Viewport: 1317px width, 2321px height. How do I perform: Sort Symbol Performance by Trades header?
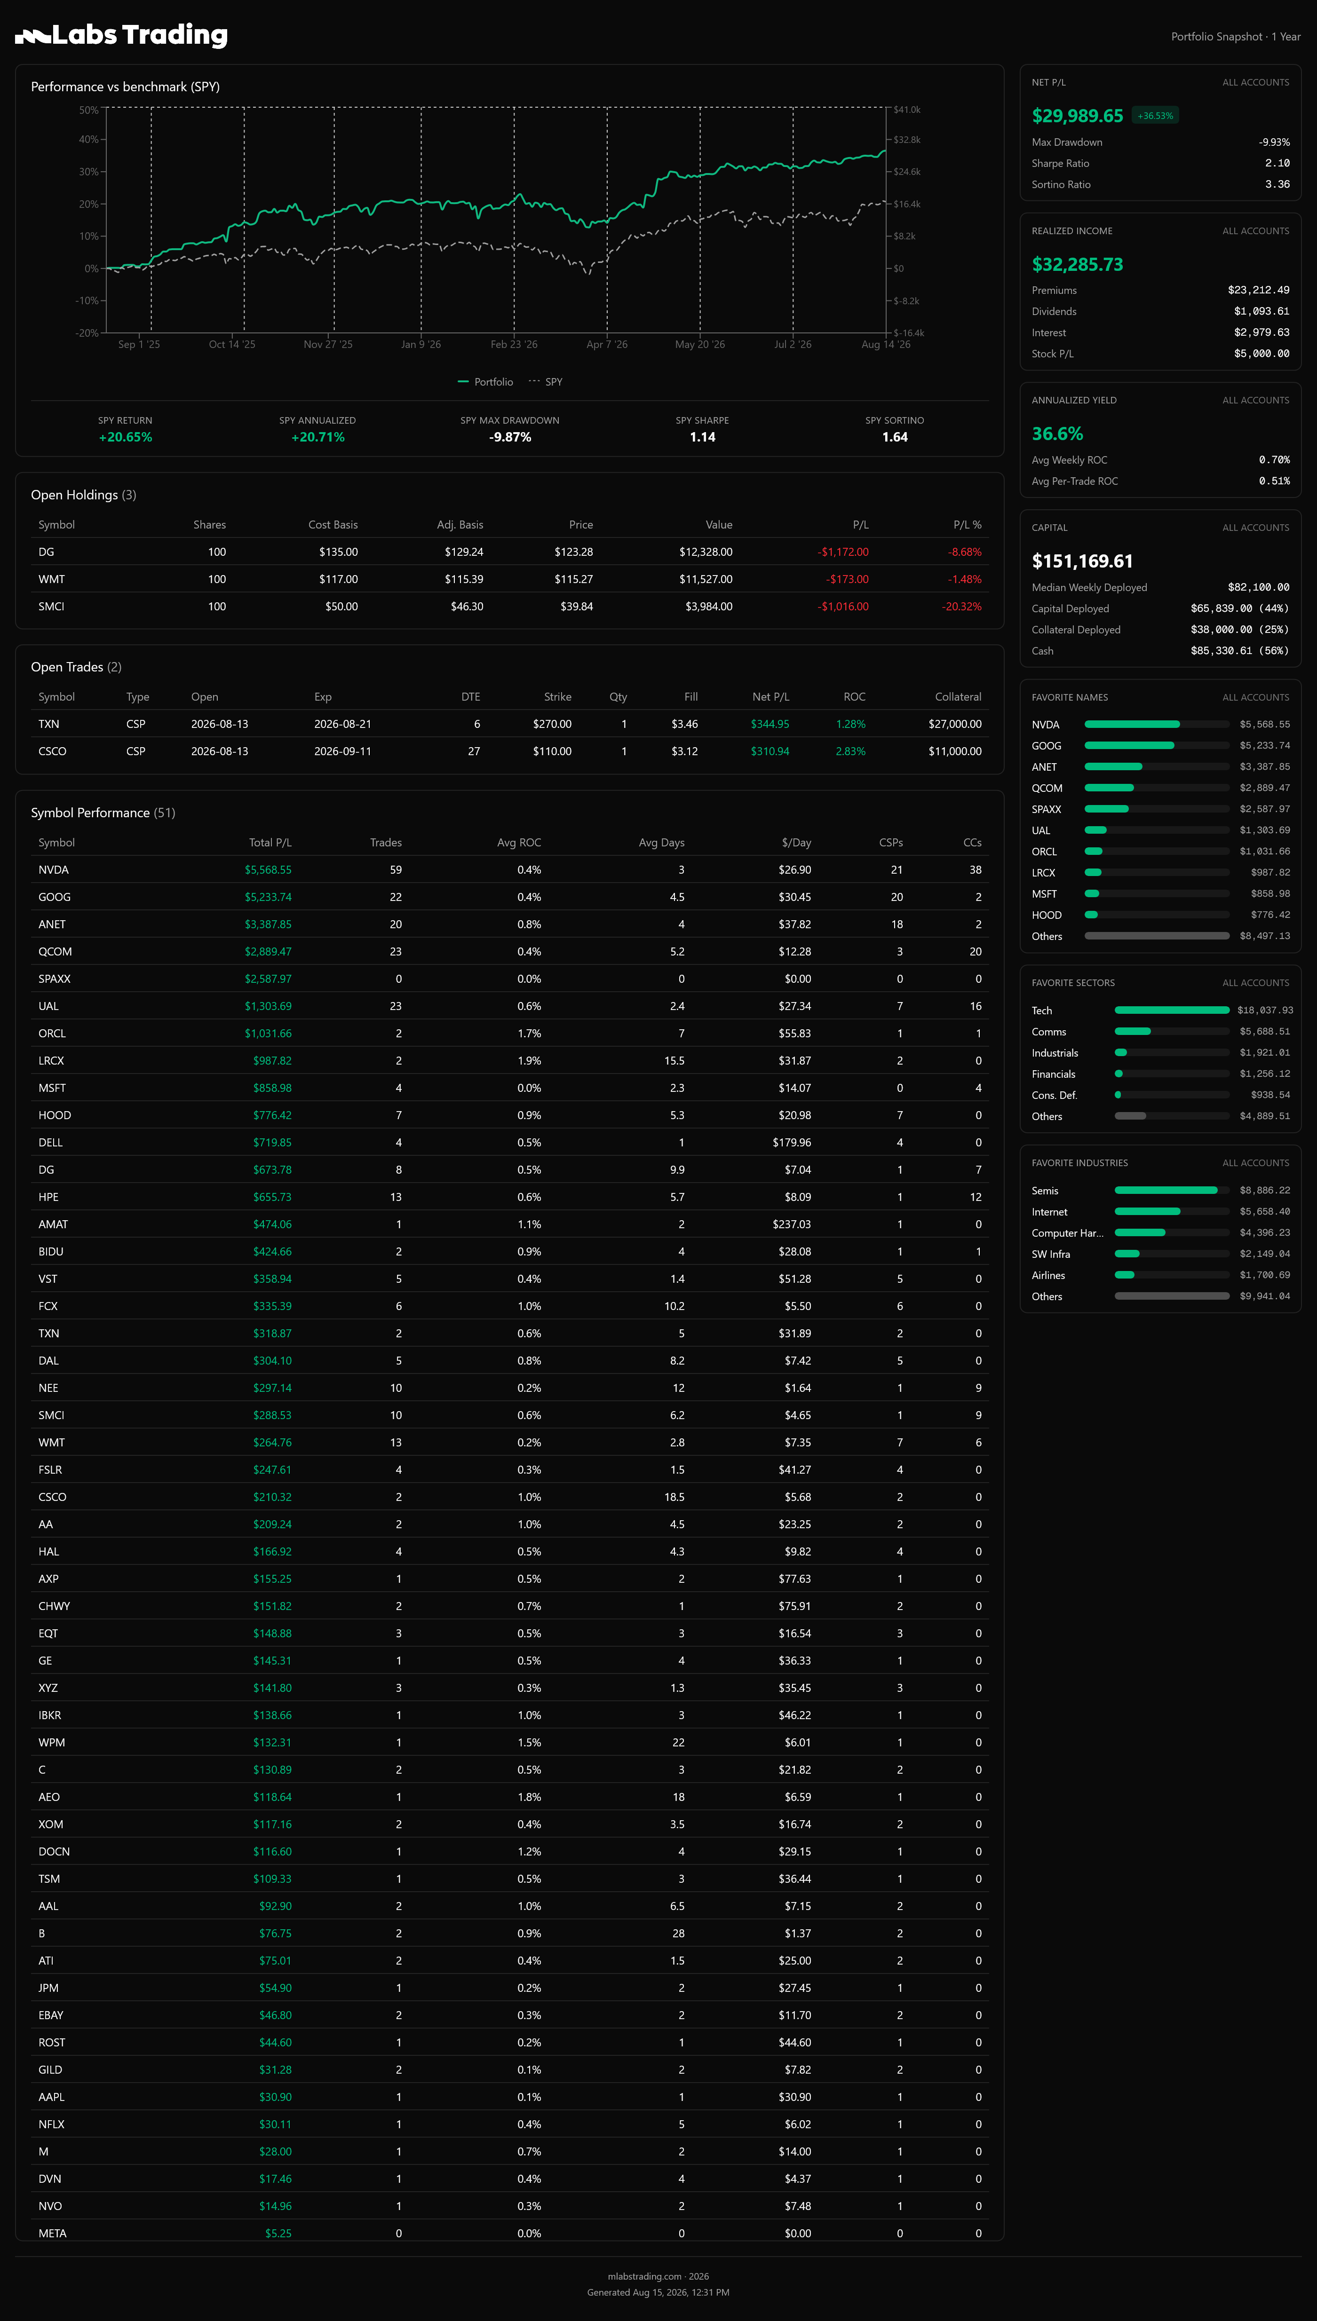[386, 843]
